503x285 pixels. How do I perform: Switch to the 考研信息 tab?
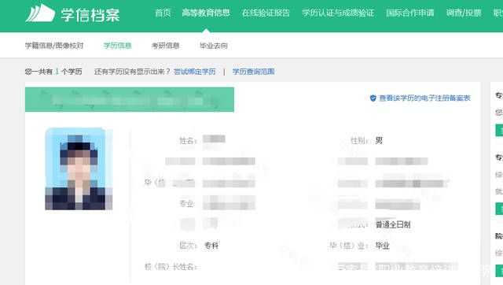[x=166, y=46]
